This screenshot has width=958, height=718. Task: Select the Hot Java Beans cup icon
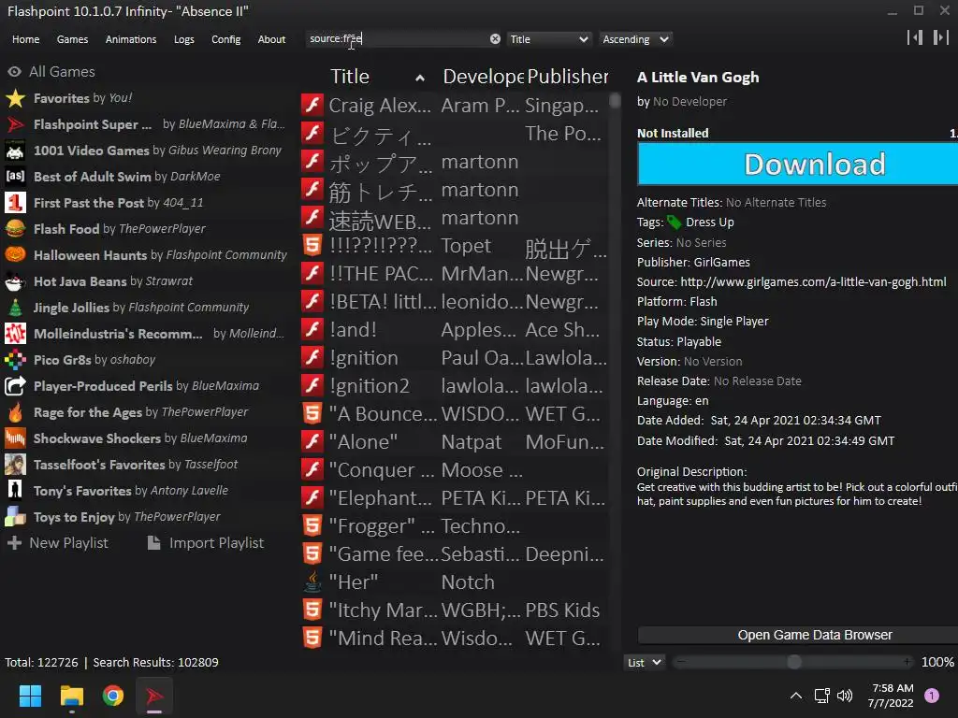pos(15,281)
